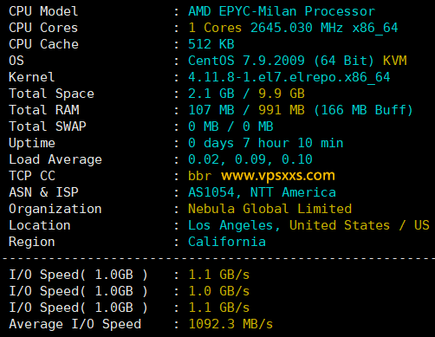
Task: Click the bbr TCP CC value
Action: tap(199, 176)
